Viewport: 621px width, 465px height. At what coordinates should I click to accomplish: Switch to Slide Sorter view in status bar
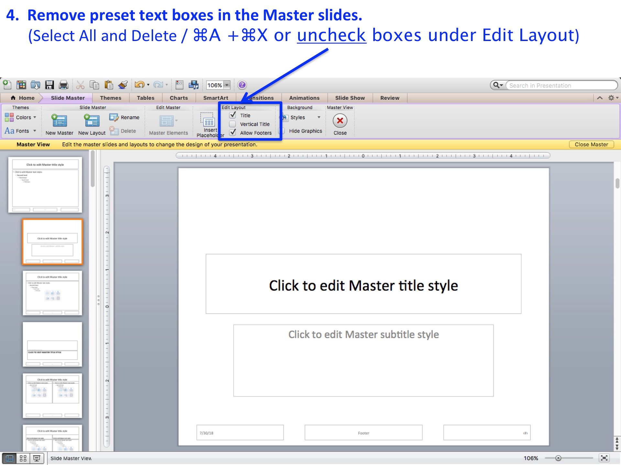(23, 458)
